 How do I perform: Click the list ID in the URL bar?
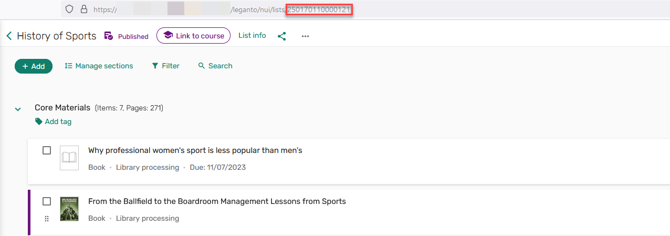[x=319, y=9]
